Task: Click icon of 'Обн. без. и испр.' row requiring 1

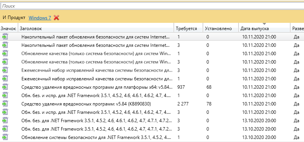Action: (x=5, y=96)
